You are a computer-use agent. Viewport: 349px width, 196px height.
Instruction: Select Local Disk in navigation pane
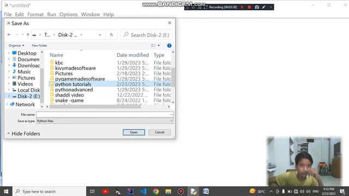tap(26, 90)
